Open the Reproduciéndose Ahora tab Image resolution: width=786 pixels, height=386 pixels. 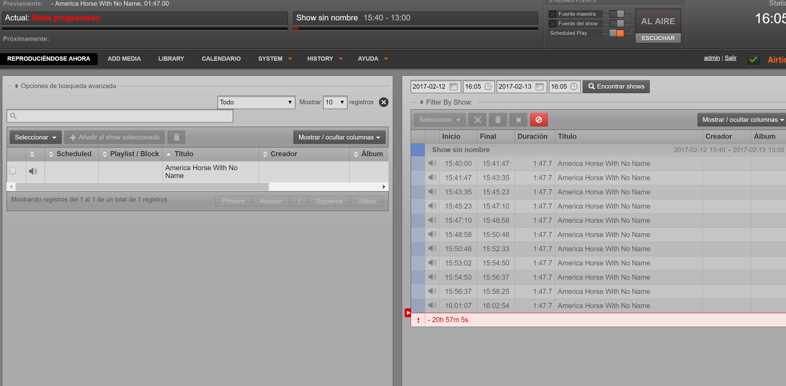[x=48, y=59]
